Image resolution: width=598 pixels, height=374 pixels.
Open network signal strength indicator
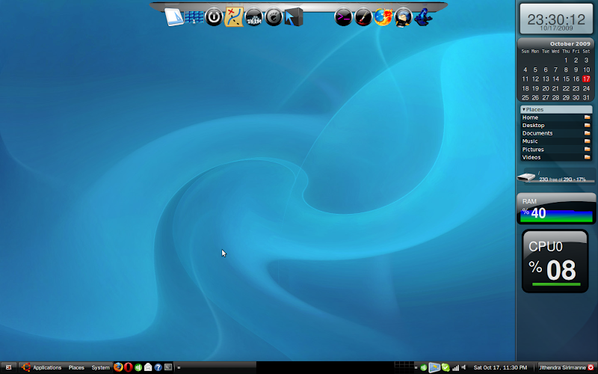click(455, 367)
